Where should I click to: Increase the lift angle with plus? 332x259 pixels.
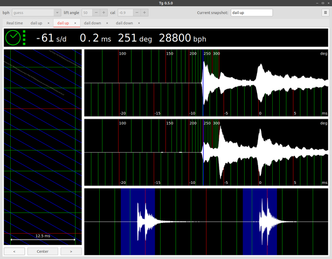pos(103,13)
